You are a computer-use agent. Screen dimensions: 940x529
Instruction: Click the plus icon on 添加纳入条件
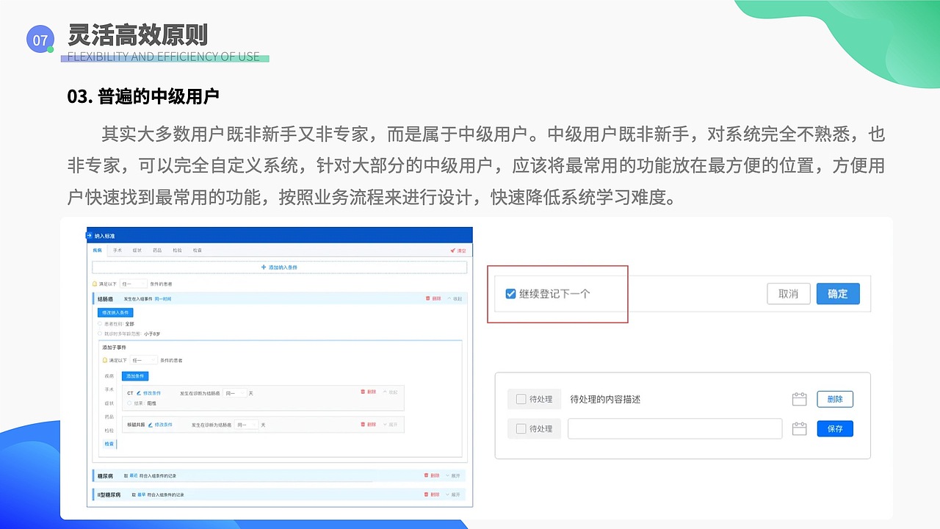[262, 267]
